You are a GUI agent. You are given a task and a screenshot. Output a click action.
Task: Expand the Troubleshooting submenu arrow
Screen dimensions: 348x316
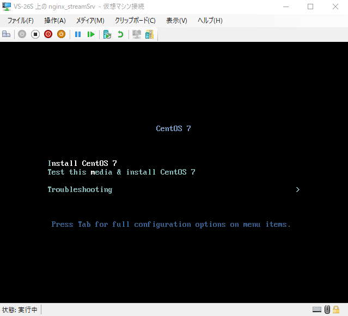point(297,190)
